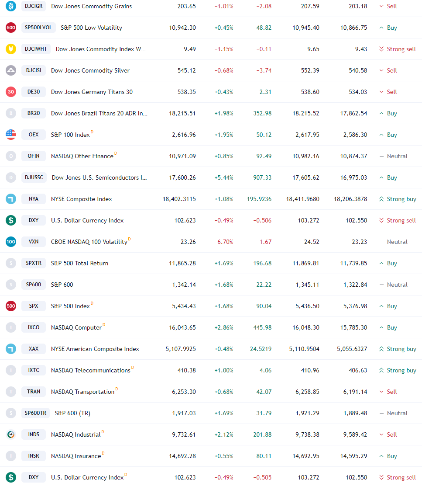Click the SP600 gray letter icon

pos(11,284)
